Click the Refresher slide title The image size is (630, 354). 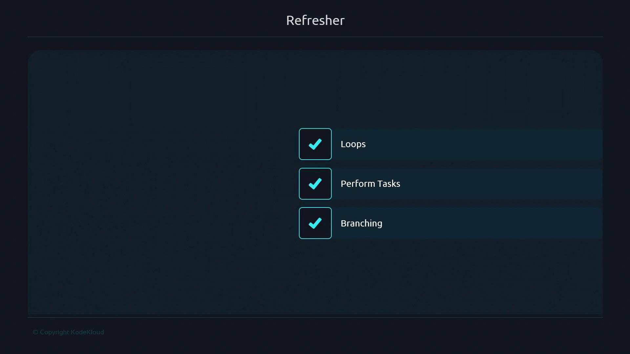point(315,20)
